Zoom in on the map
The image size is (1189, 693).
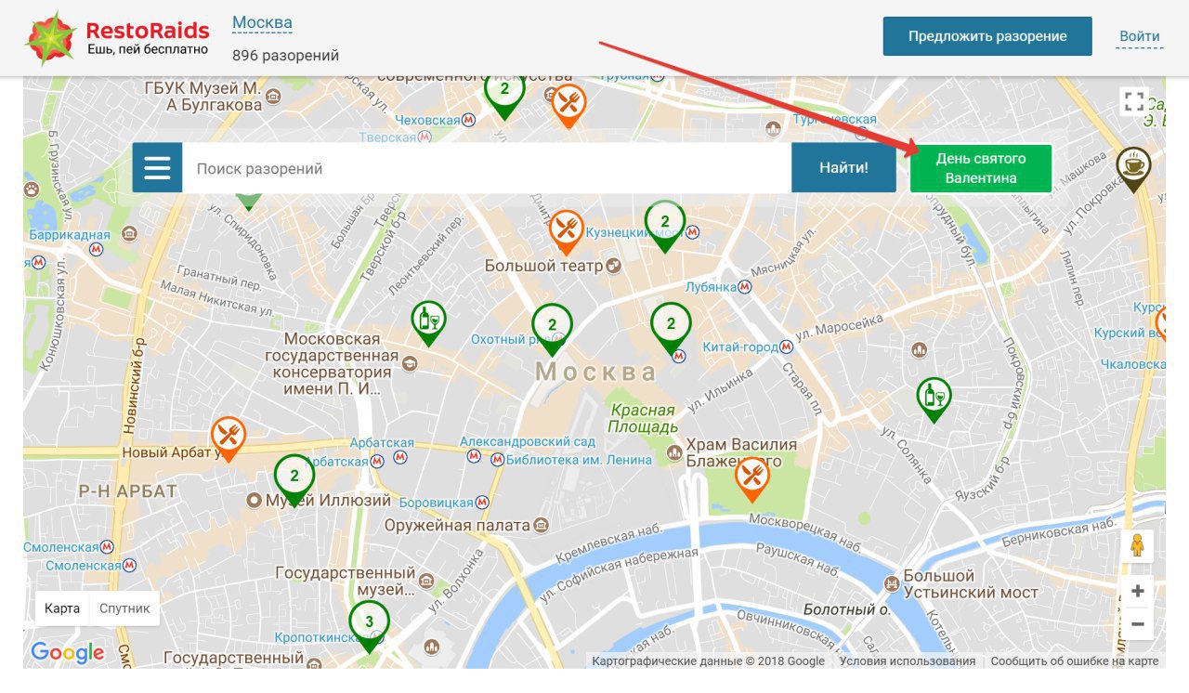tap(1137, 591)
